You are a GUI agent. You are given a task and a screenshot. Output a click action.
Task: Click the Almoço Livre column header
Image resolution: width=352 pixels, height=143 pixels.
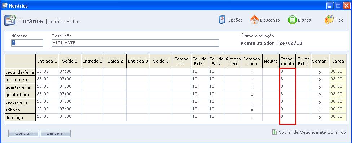pos(233,61)
